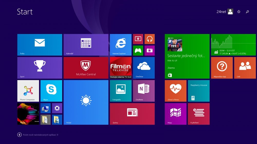Open the This PC computer tile
Viewport: 257px width, 144px height.
[x=45, y=108]
